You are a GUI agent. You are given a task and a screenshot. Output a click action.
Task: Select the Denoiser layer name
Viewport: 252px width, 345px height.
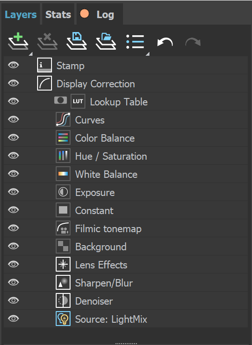pos(94,301)
